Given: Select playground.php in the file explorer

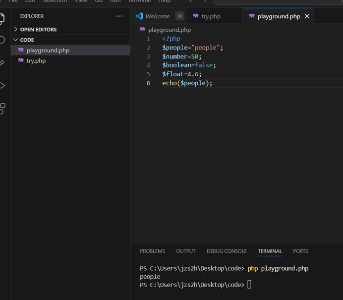Looking at the screenshot, I should tap(70, 50).
